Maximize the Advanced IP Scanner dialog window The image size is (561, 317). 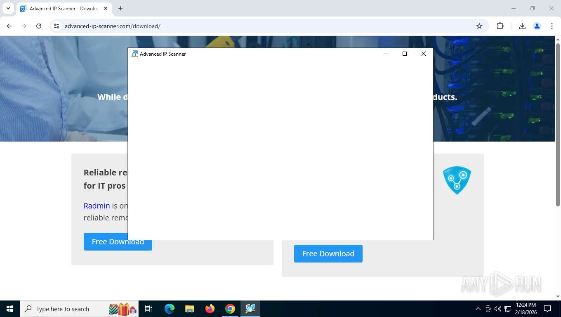(x=405, y=54)
